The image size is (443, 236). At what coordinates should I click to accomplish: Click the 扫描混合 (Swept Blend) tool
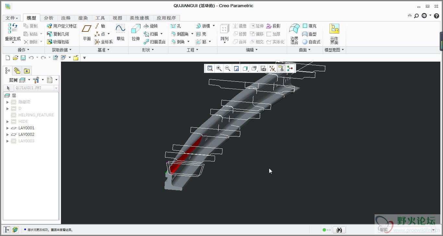[x=155, y=42]
